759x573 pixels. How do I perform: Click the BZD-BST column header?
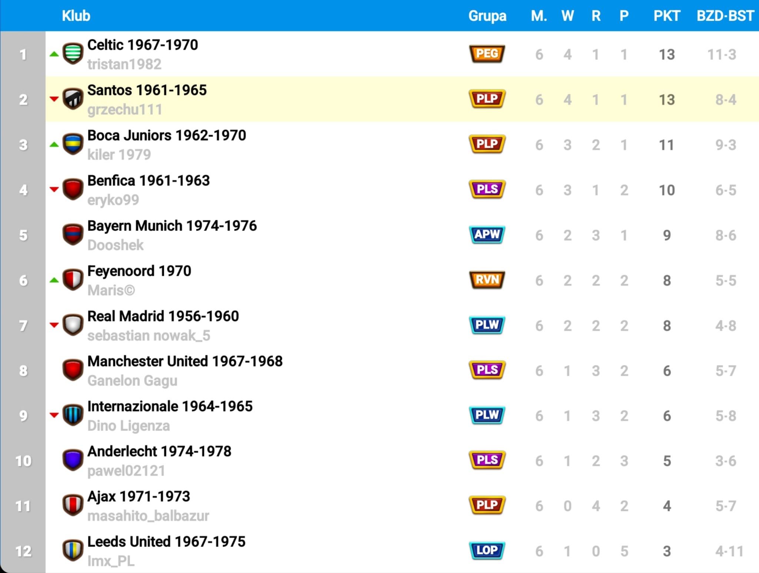pos(725,16)
